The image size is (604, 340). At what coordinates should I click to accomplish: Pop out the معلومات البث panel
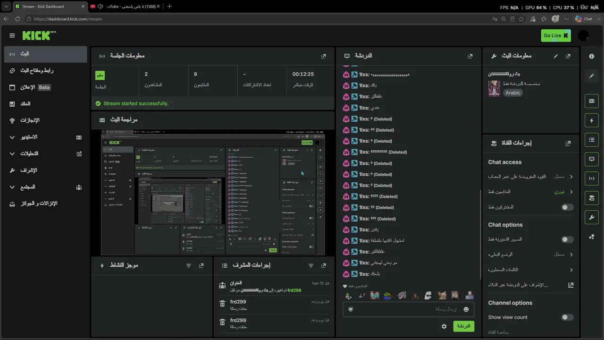tap(568, 56)
